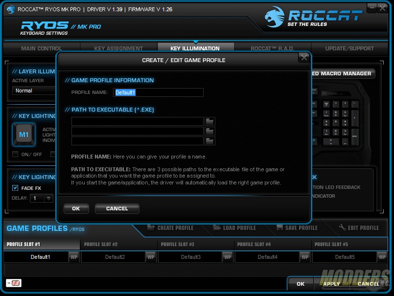This screenshot has height=296, width=394.
Task: Toggle the On/Off key lighting checkbox
Action: point(15,154)
